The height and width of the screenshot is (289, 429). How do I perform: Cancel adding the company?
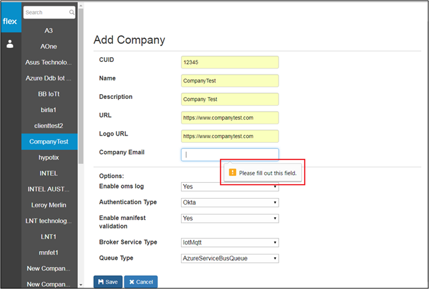pyautogui.click(x=141, y=282)
